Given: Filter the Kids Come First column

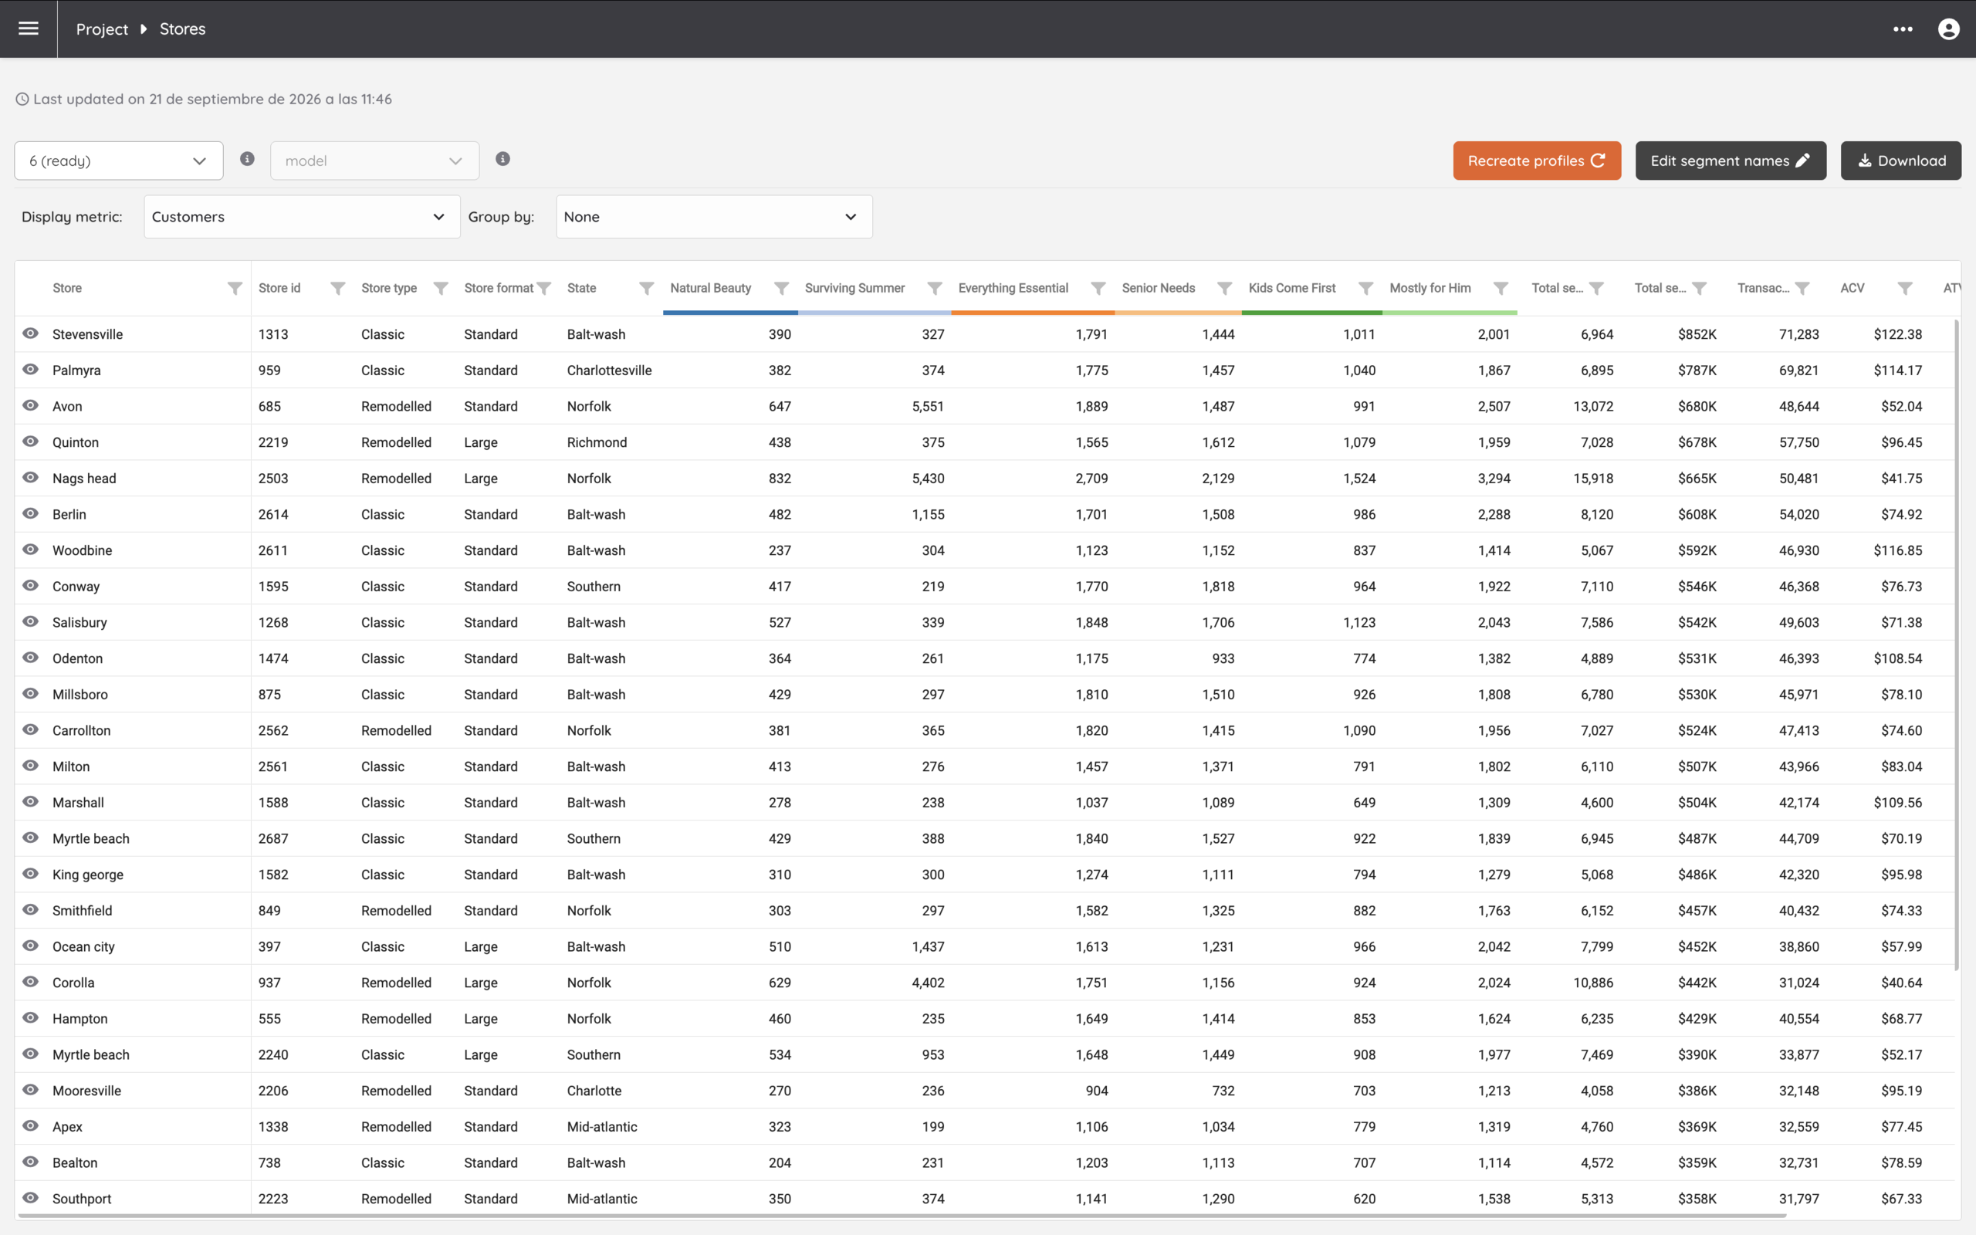Looking at the screenshot, I should (1365, 289).
